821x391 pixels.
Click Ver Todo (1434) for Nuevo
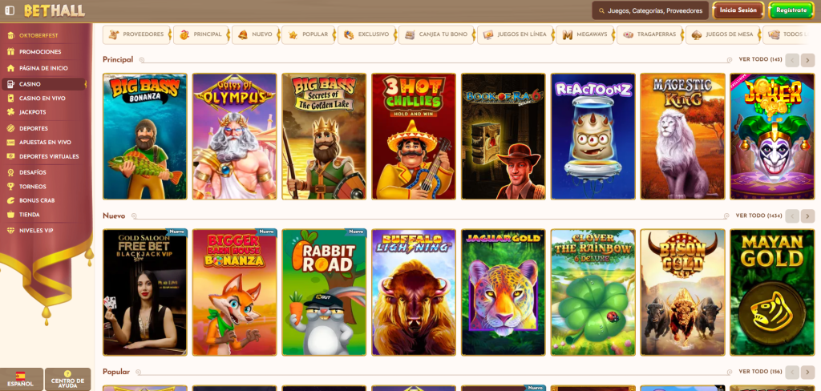[758, 216]
